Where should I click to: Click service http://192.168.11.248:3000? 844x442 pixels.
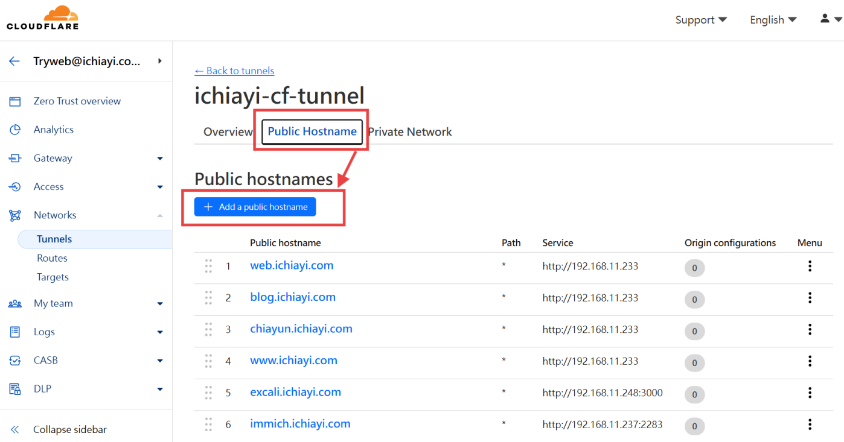[x=603, y=393]
